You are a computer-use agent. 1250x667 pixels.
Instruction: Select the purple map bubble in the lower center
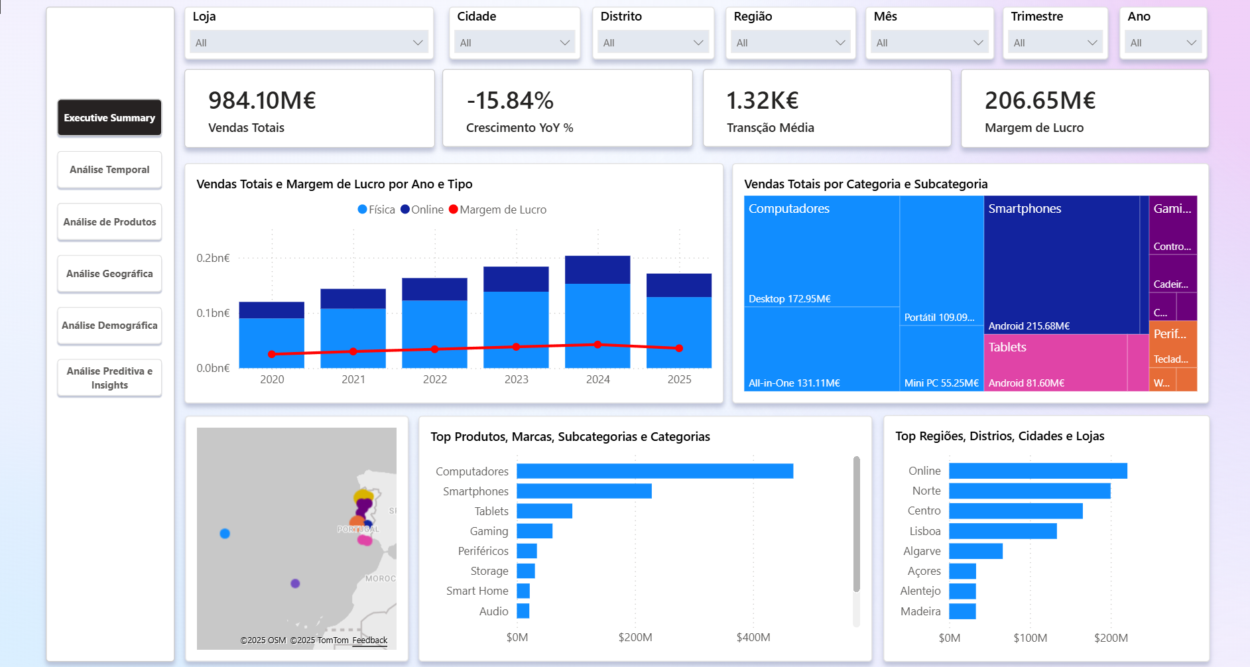pyautogui.click(x=295, y=583)
